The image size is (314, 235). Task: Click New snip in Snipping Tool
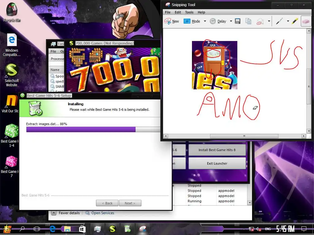pyautogui.click(x=171, y=21)
